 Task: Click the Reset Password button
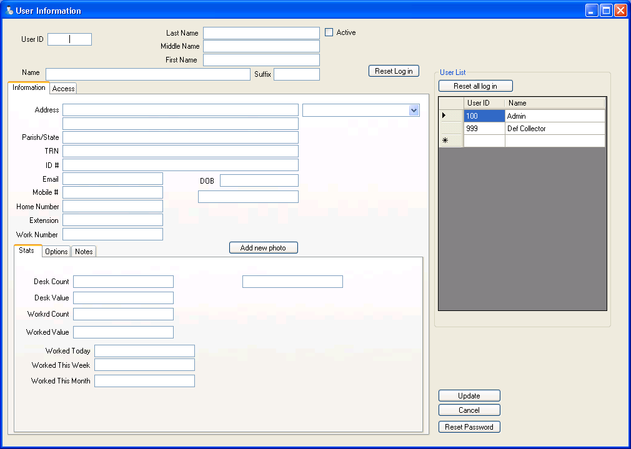click(x=469, y=427)
